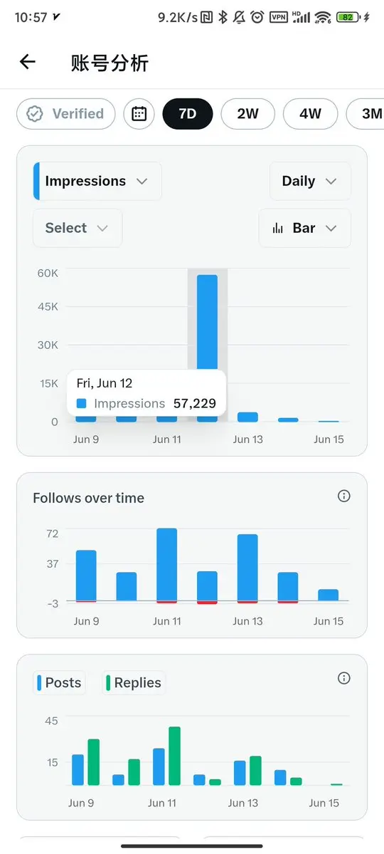
Task: Open the Select comparison dropdown
Action: point(78,228)
